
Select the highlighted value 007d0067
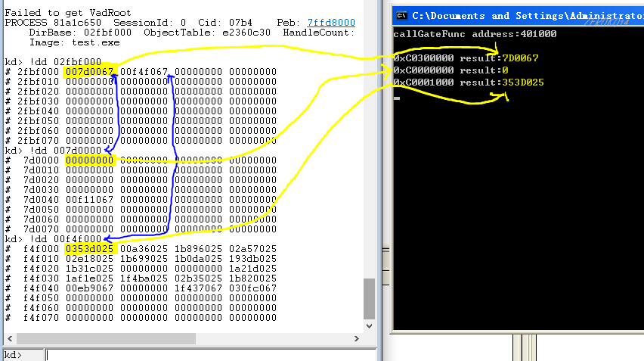click(89, 72)
